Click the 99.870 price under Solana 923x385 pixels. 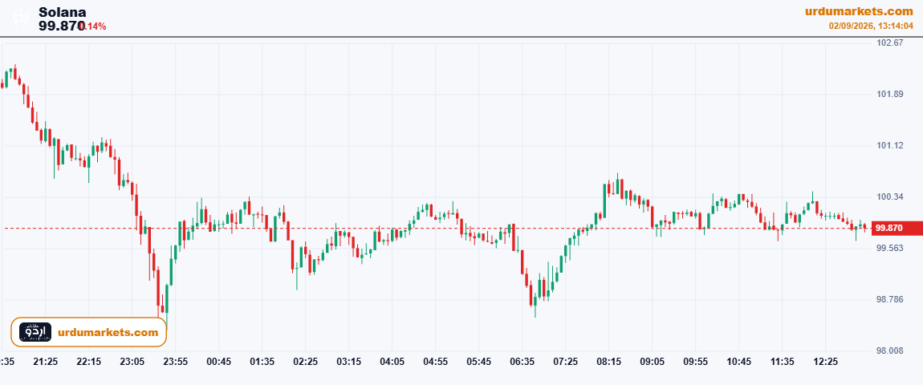click(x=63, y=26)
